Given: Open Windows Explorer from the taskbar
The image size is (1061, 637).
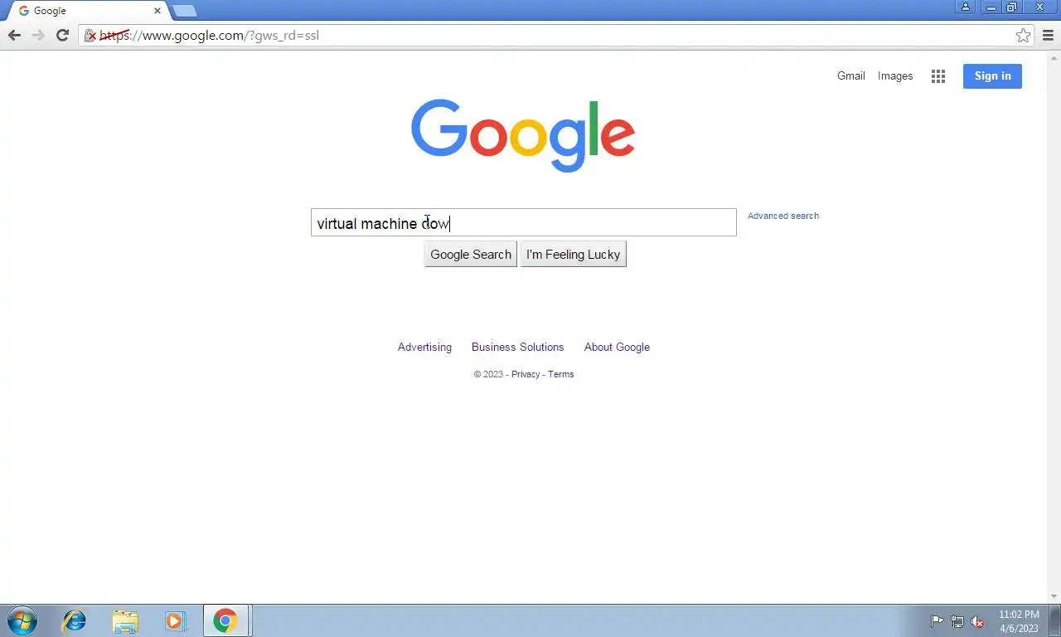Looking at the screenshot, I should [x=125, y=620].
